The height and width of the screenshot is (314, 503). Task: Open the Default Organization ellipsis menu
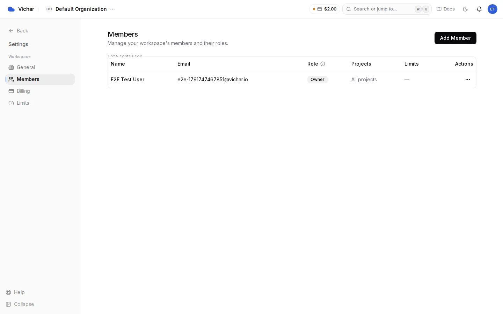tap(112, 9)
